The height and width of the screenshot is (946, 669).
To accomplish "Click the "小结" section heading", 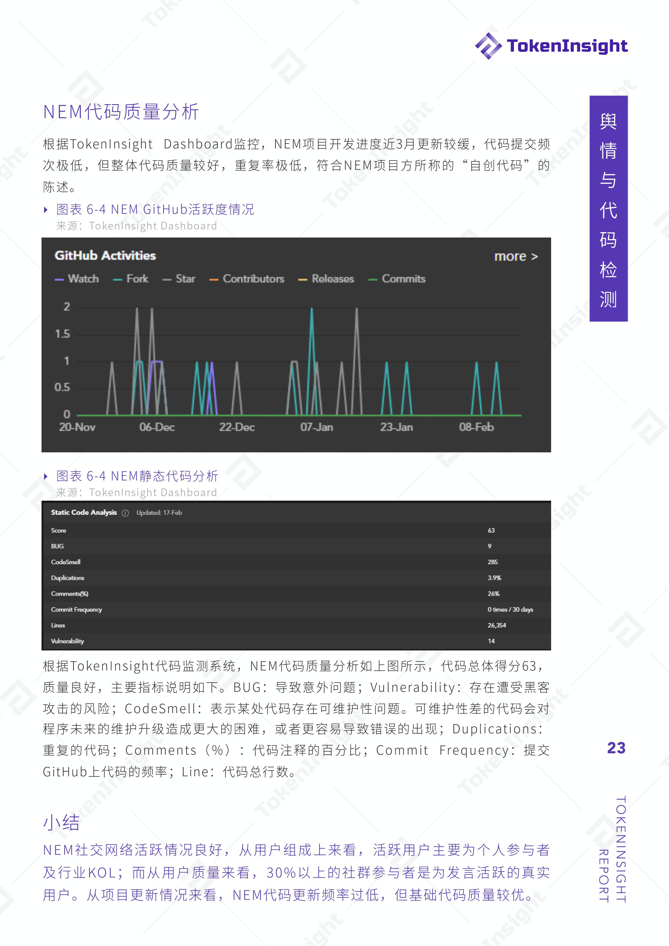I will click(x=61, y=823).
